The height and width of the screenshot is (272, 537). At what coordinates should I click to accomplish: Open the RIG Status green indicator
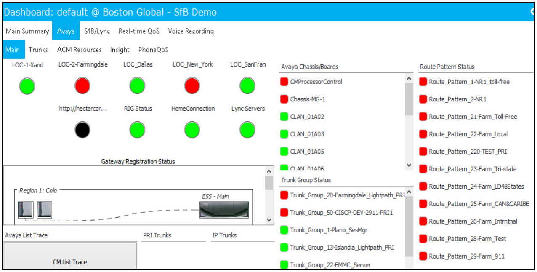[x=137, y=130]
